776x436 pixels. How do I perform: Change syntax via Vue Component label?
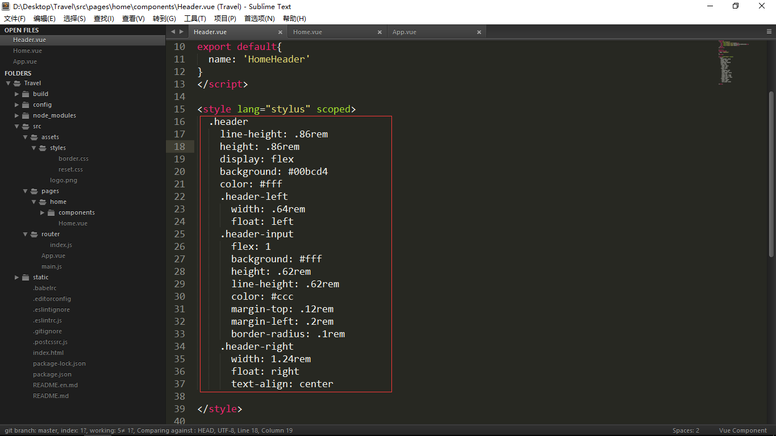pos(742,430)
